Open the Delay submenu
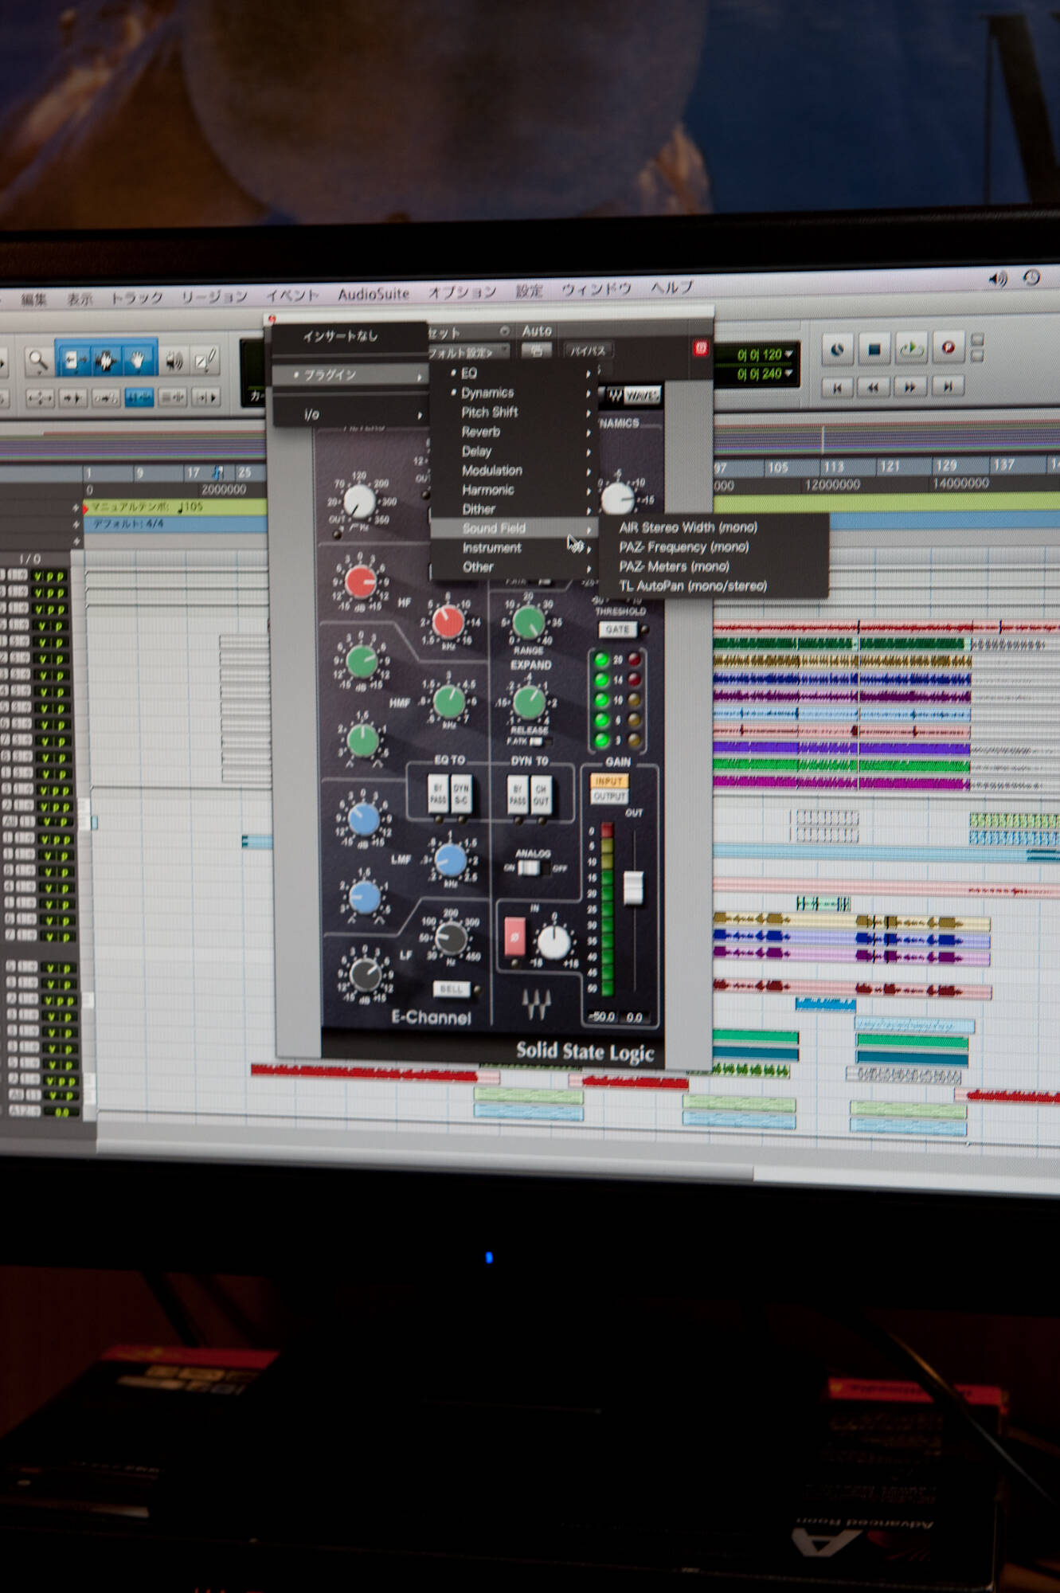Image resolution: width=1060 pixels, height=1593 pixels. click(514, 451)
